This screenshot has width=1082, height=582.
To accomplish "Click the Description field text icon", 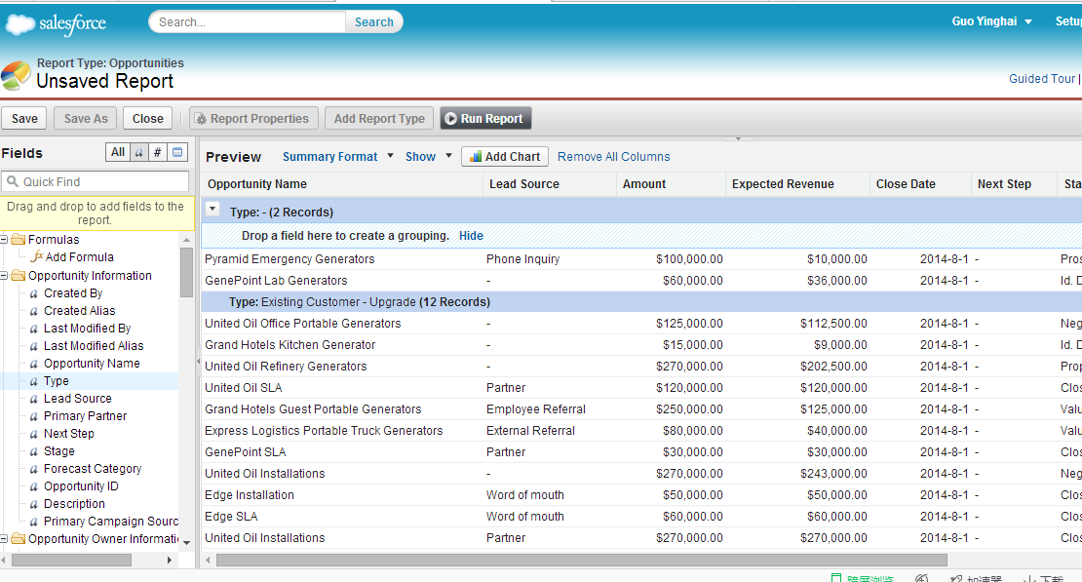I will tap(34, 504).
